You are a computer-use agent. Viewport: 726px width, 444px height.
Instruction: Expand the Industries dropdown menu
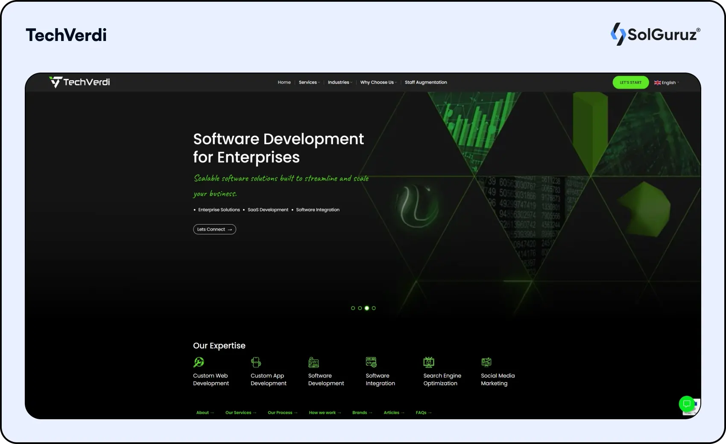[x=340, y=82]
